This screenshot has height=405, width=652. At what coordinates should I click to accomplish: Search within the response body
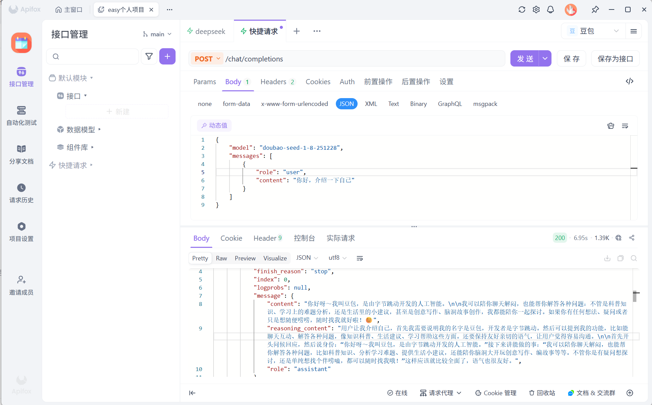tap(634, 258)
